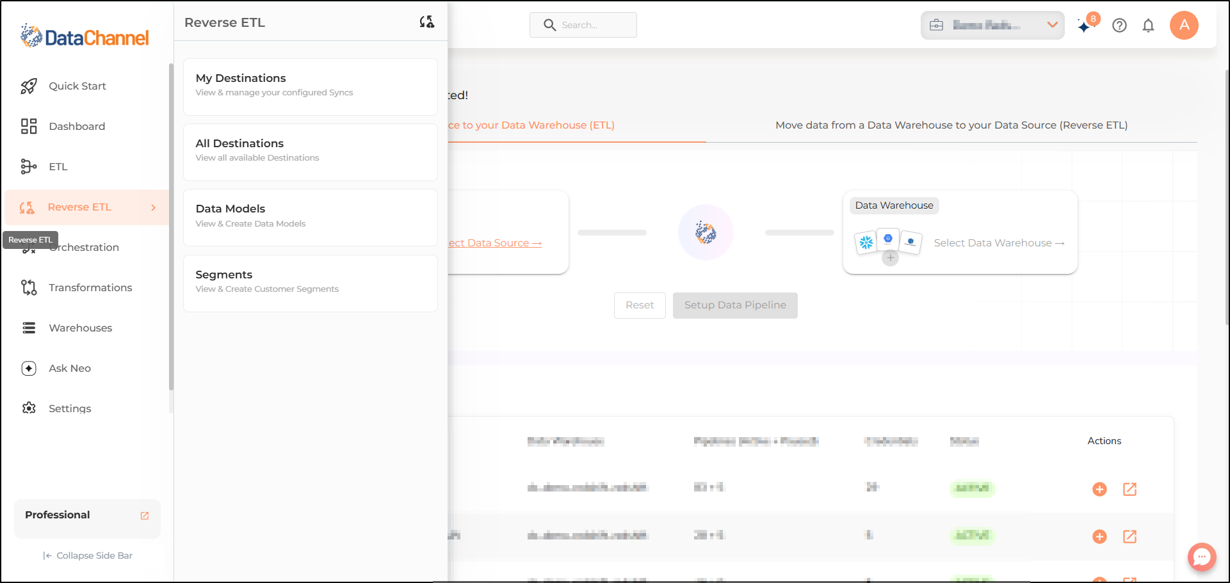Open the Settings gear icon
This screenshot has height=583, width=1230.
coord(29,408)
